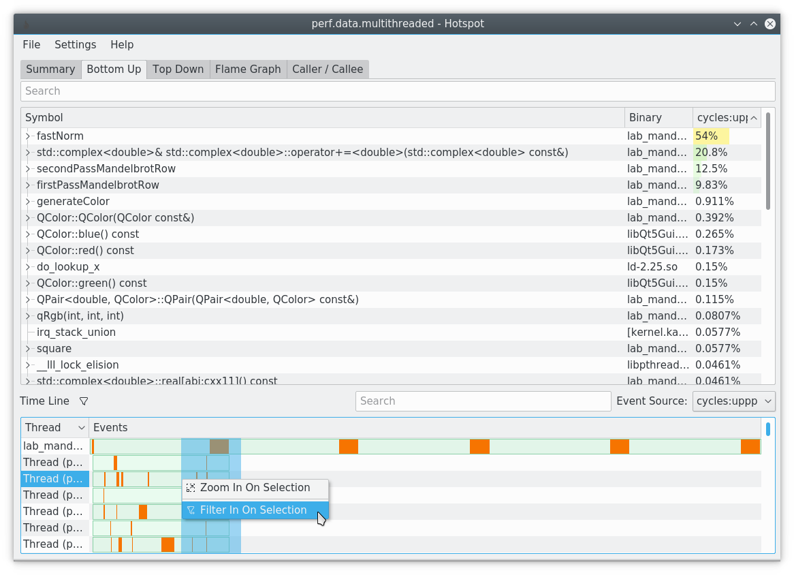This screenshot has width=794, height=575.
Task: Switch to the Flame Graph tab
Action: click(247, 69)
